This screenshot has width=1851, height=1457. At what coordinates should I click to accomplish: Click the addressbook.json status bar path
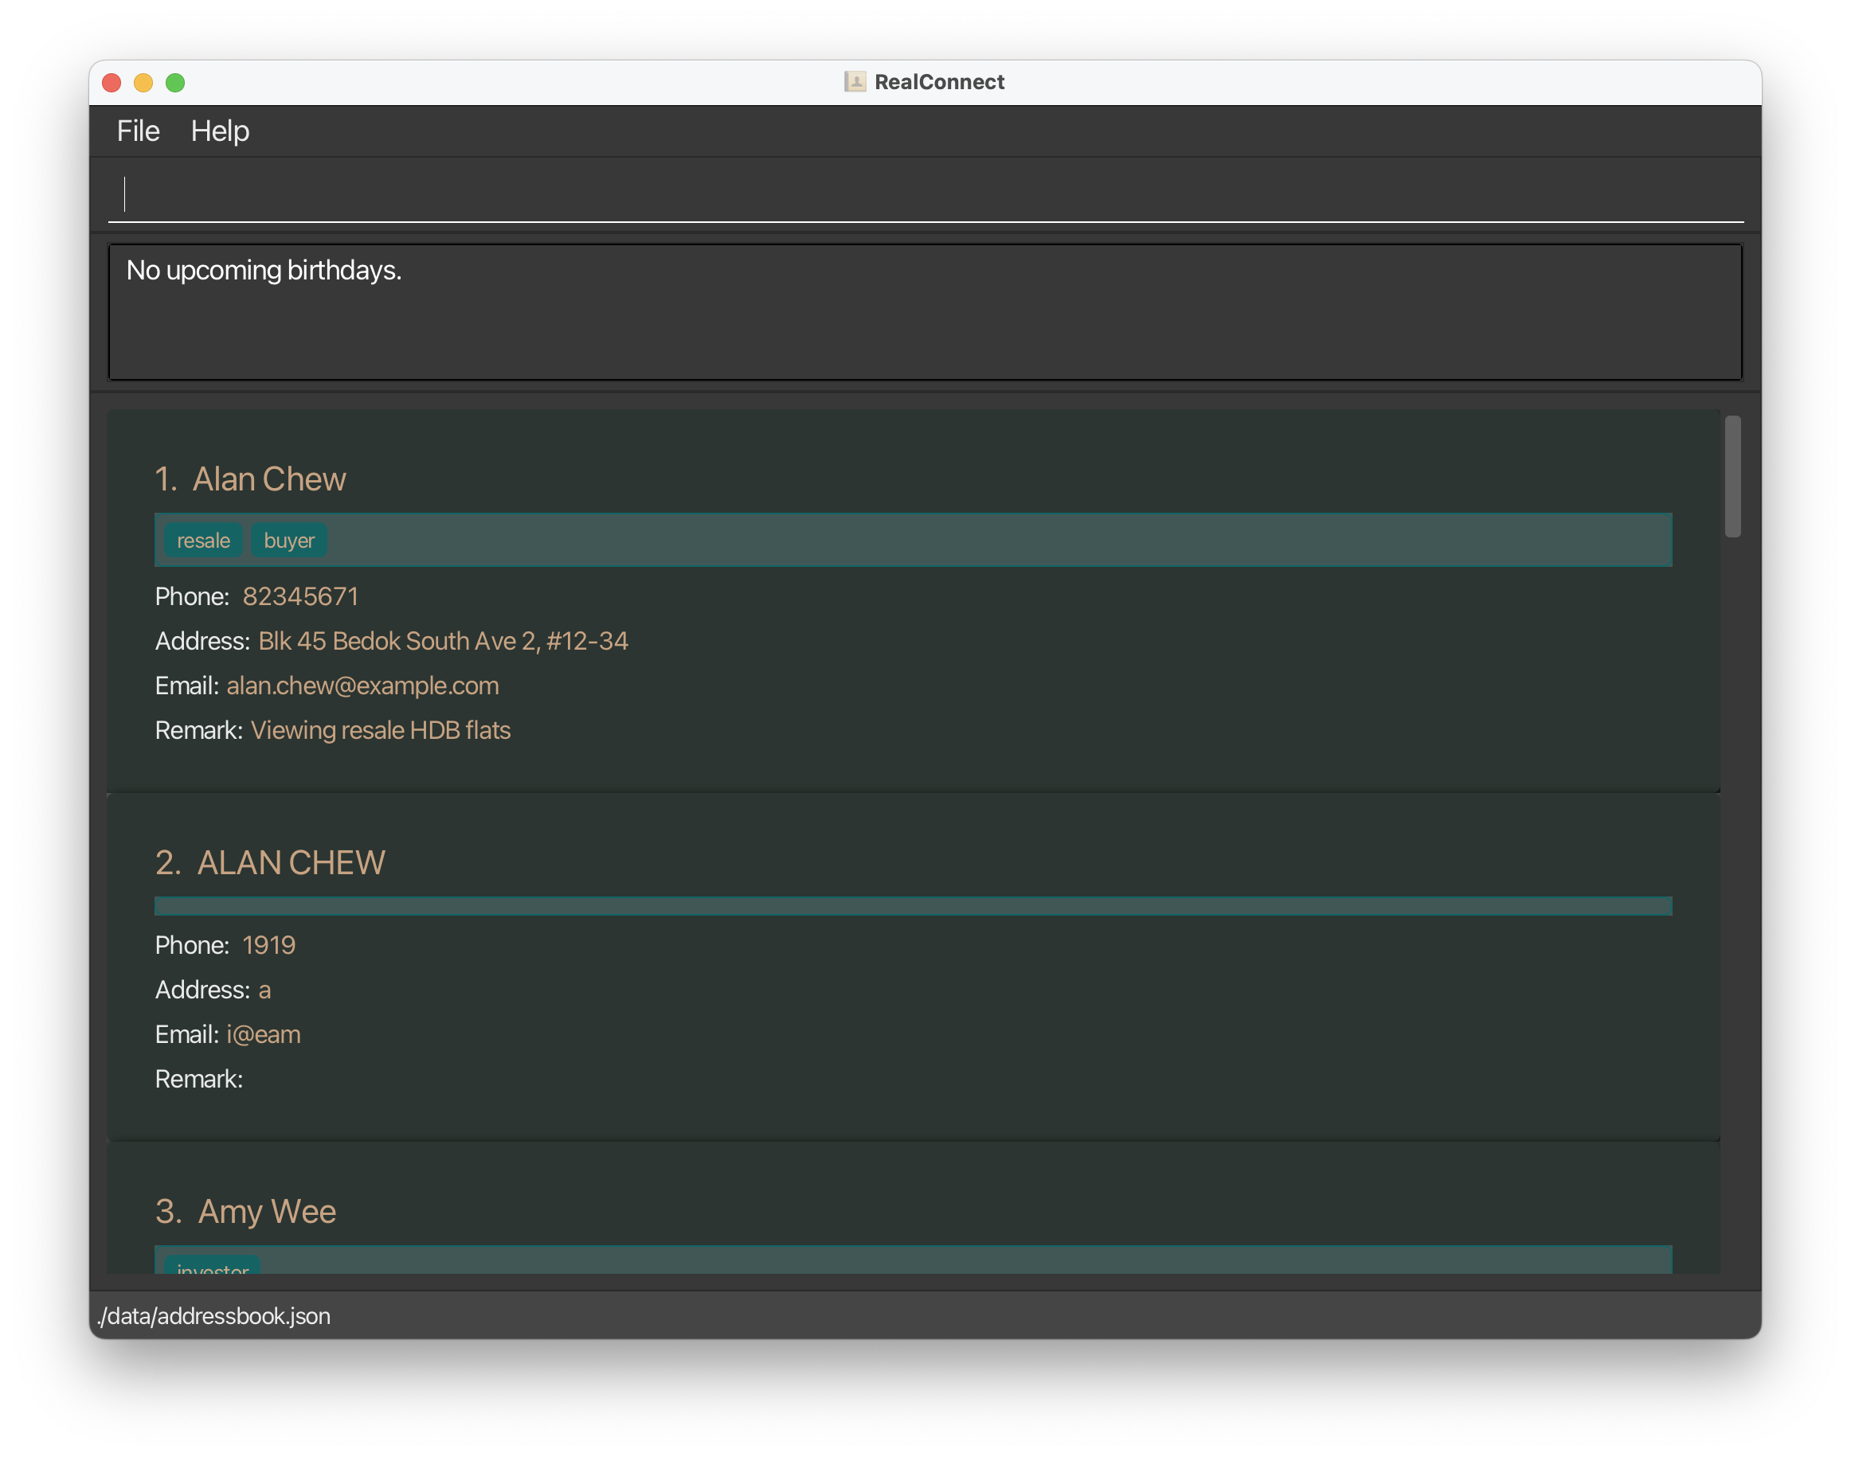(x=214, y=1316)
